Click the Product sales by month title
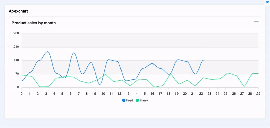The height and width of the screenshot is (128, 270). pyautogui.click(x=34, y=23)
